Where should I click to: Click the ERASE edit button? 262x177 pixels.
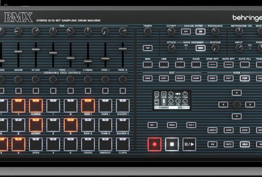[180, 78]
